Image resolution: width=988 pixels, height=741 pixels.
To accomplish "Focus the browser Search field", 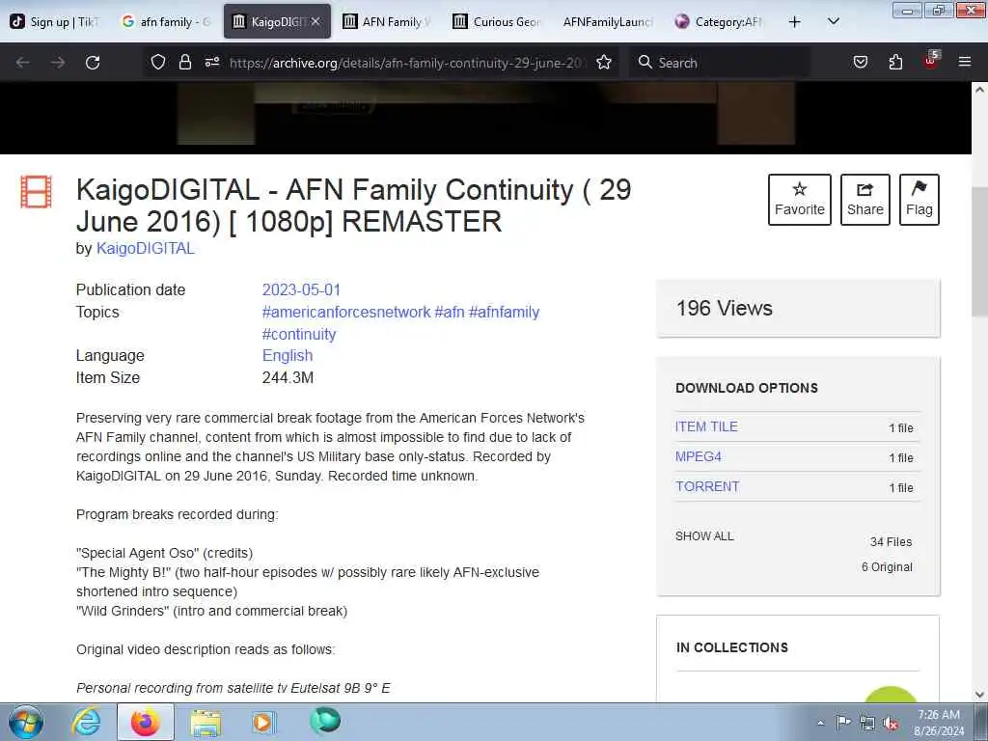I will [x=720, y=63].
